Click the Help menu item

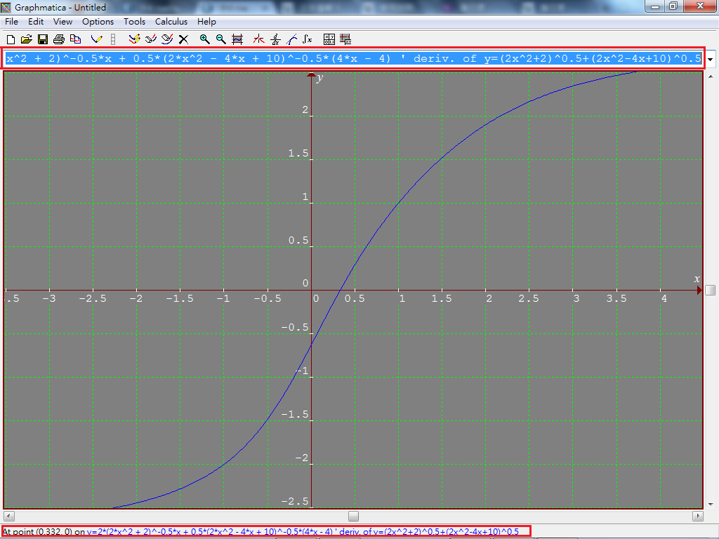(206, 22)
